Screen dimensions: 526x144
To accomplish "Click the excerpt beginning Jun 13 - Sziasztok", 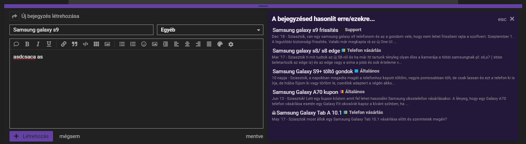I will (389, 101).
